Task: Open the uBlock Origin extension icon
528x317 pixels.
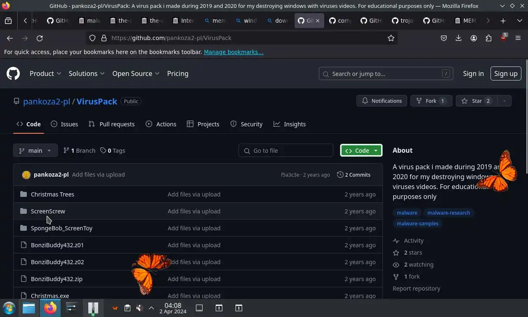Action: point(503,38)
